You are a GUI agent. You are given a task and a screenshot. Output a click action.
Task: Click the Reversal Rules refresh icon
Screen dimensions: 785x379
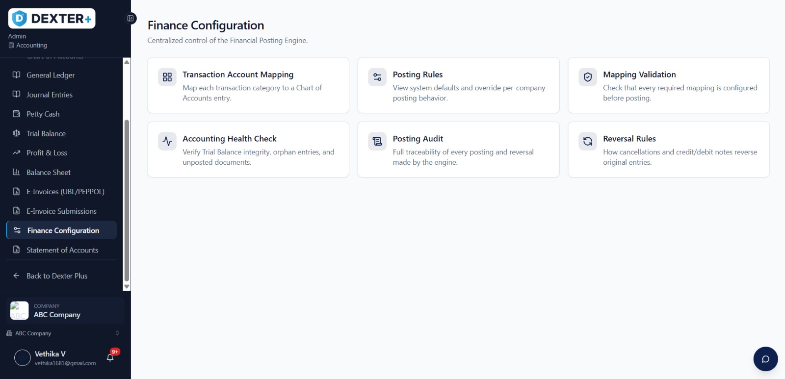[588, 141]
